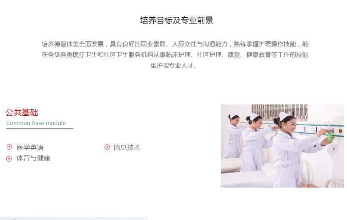Click the red bullet icon beside 体育与健康
This screenshot has width=347, height=220.
click(x=9, y=158)
